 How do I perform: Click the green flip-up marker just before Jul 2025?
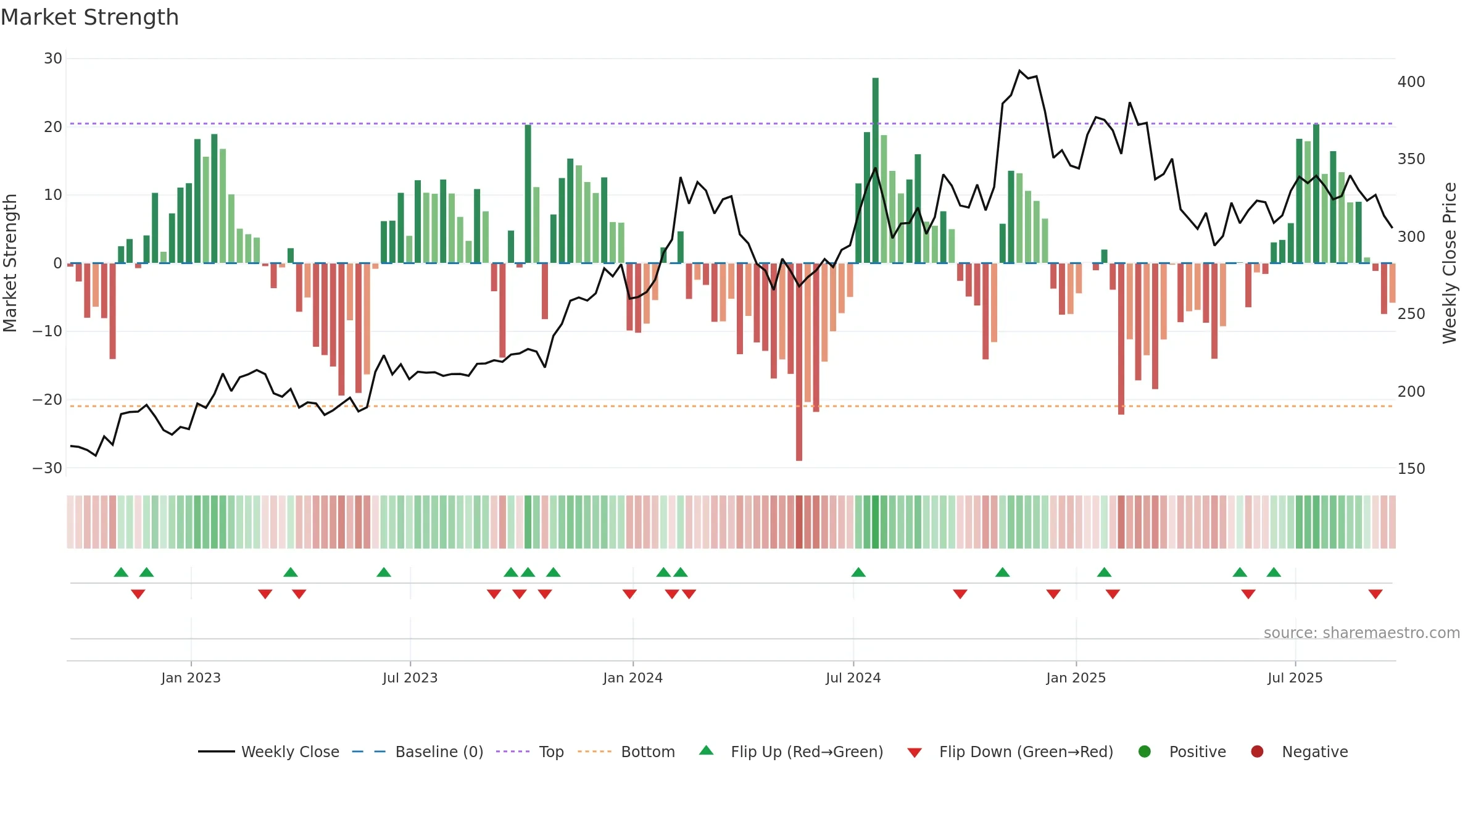pos(1274,572)
